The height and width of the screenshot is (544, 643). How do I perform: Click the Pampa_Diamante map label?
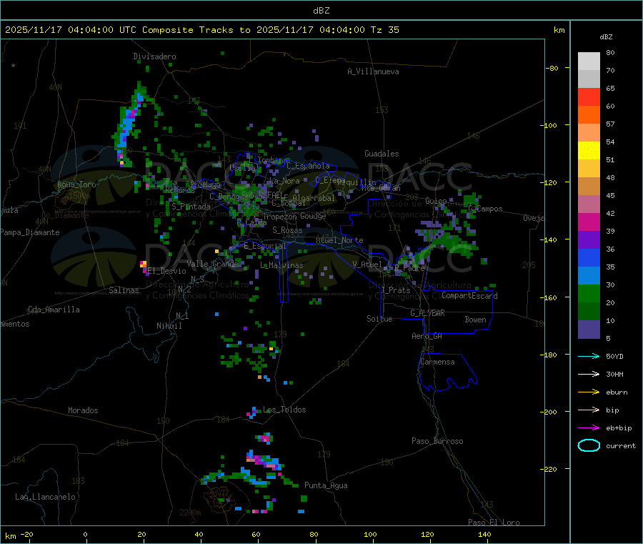[30, 232]
